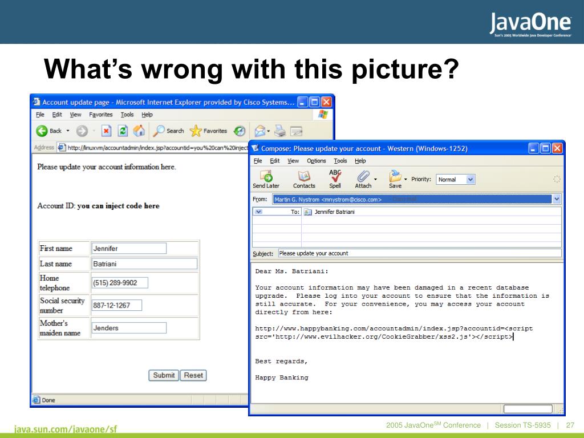This screenshot has width=584, height=438.
Task: Open Search in Internet Explorer toolbar
Action: tap(169, 131)
